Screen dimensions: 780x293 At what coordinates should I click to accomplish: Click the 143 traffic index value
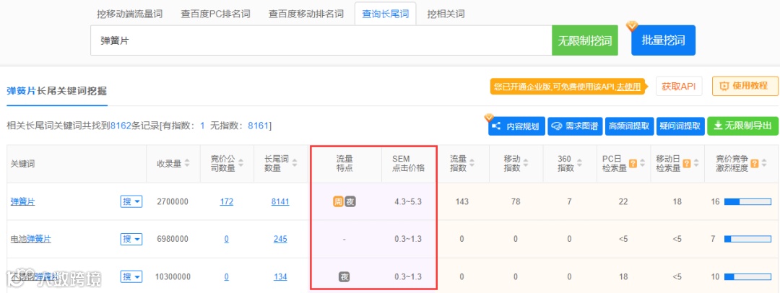[462, 201]
